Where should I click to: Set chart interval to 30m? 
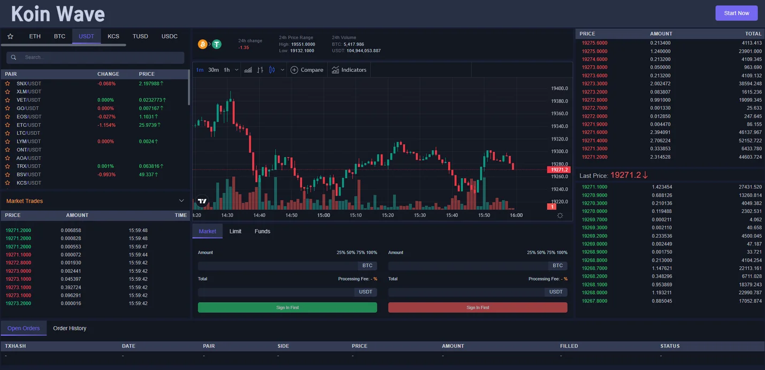pos(213,70)
